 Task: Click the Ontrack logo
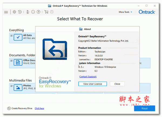(x=147, y=12)
